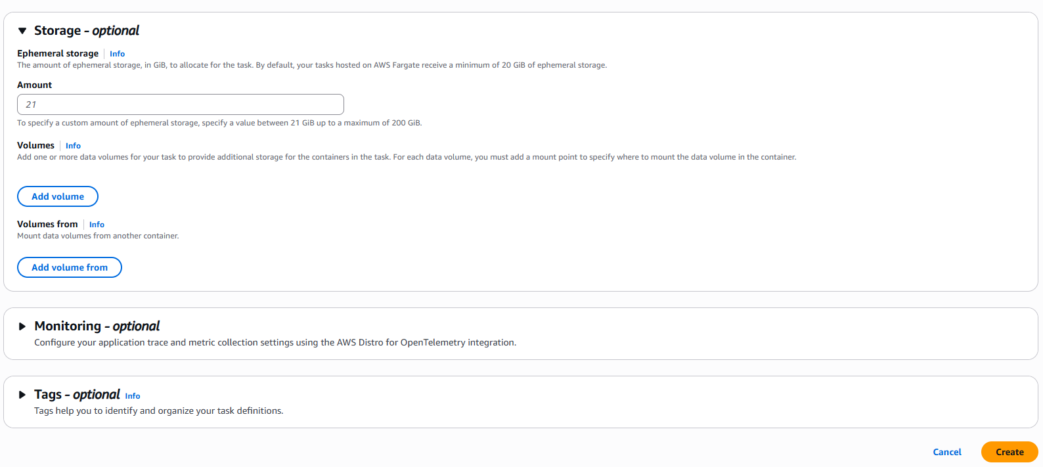Open the Ephemeral storage Info link
1043x467 pixels.
(117, 53)
